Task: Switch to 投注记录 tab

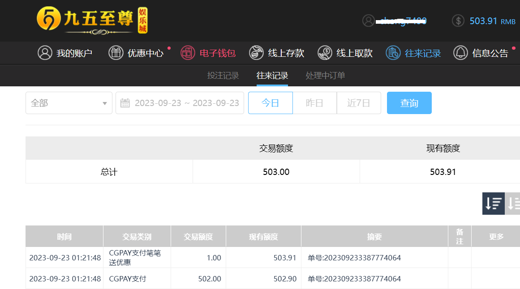Action: 223,76
